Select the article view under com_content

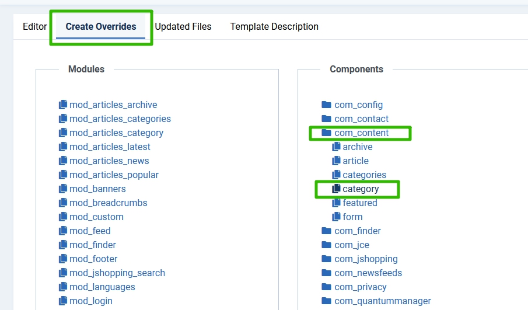point(355,161)
